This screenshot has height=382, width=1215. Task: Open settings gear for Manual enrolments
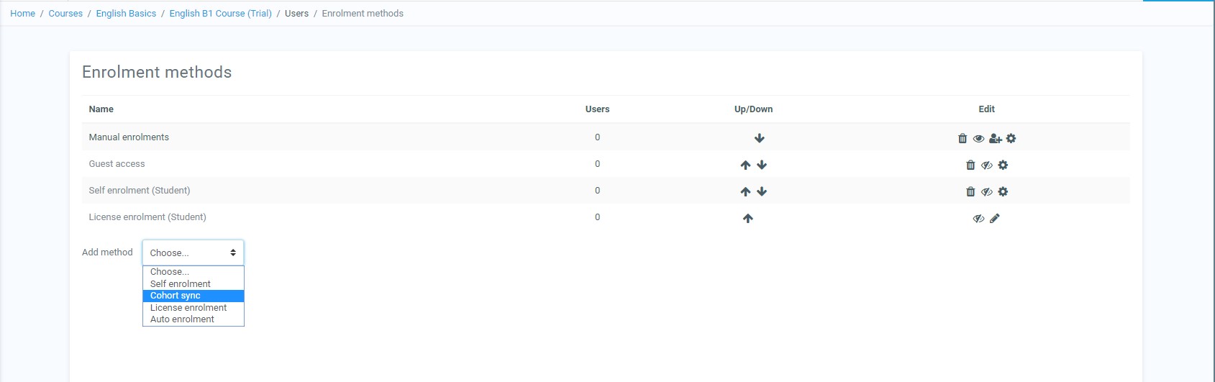click(x=1011, y=138)
